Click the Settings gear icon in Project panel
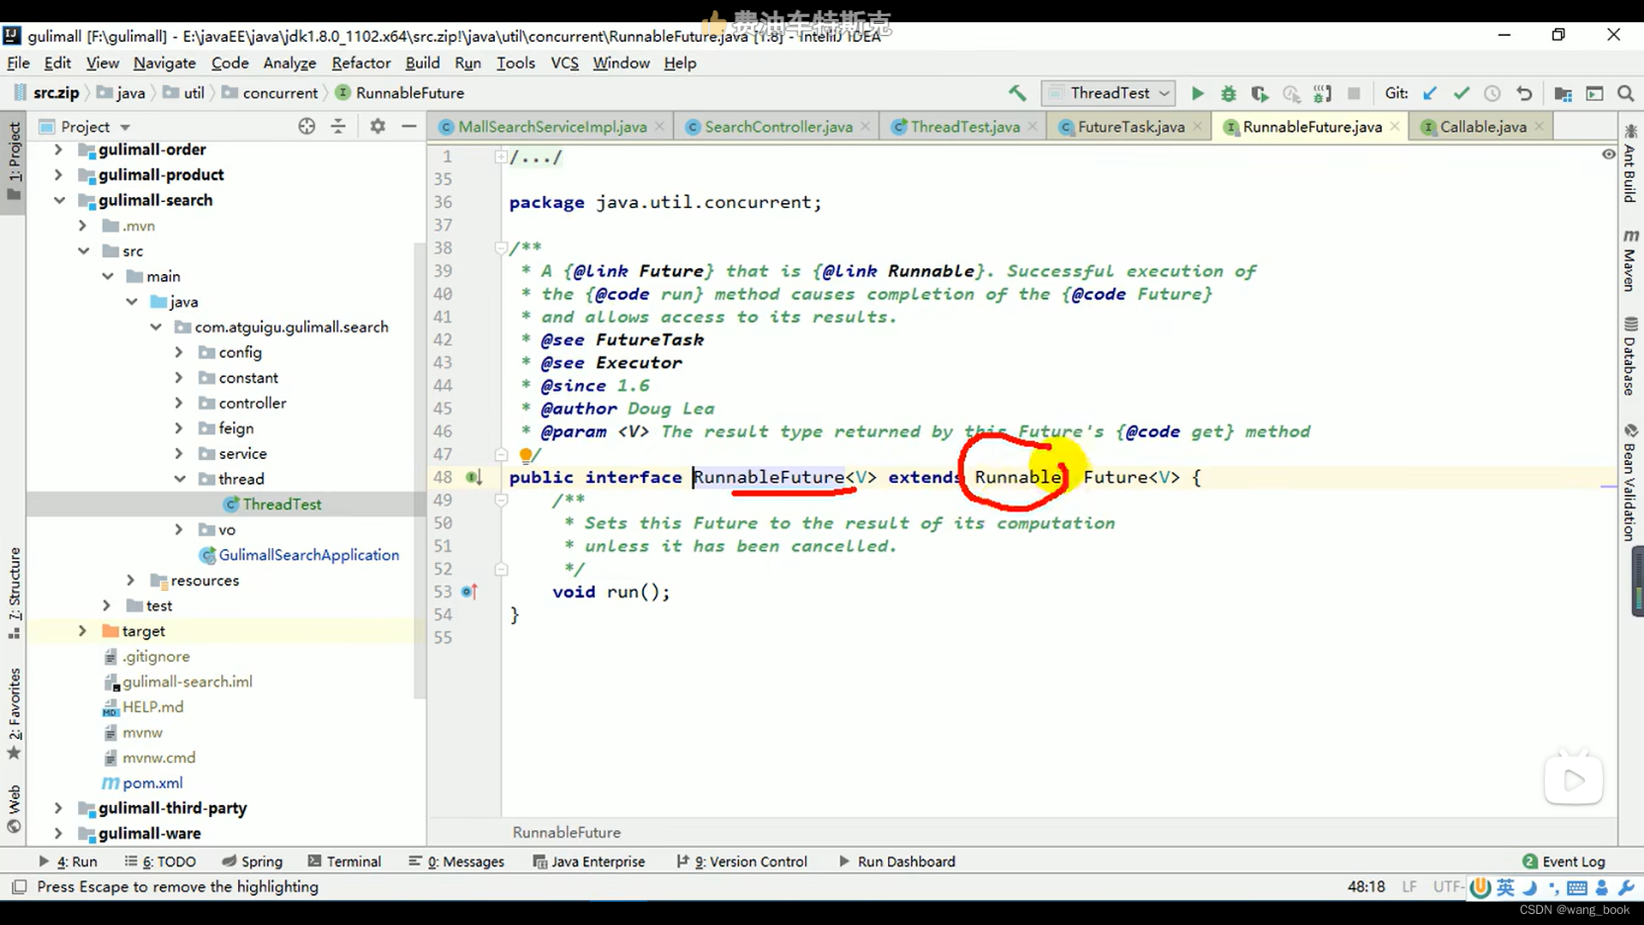1644x925 pixels. 377,125
